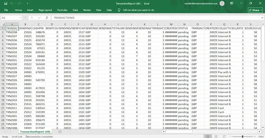Select column M header
The image size is (265, 138).
[x=171, y=24]
